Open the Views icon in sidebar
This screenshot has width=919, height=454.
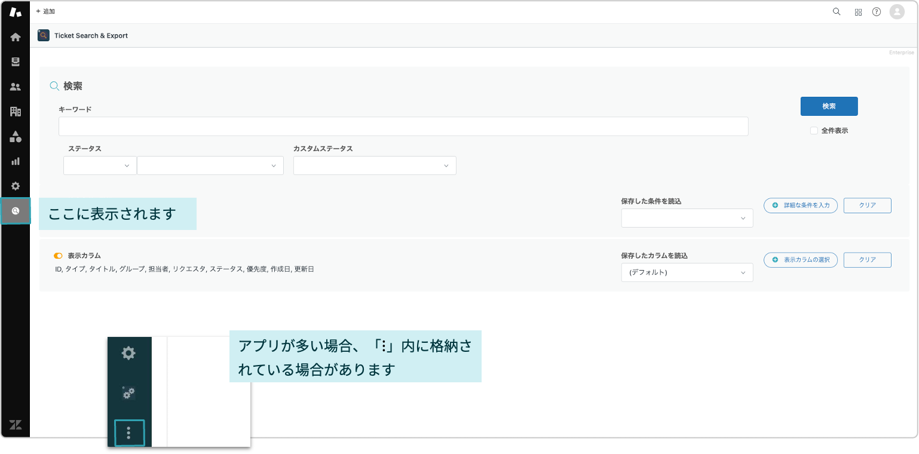(16, 62)
